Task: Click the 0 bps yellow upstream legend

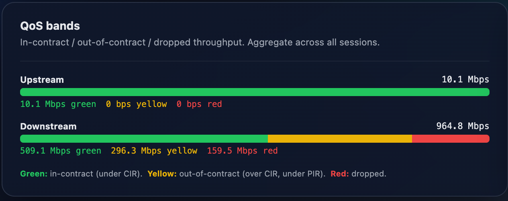Action: [x=136, y=104]
